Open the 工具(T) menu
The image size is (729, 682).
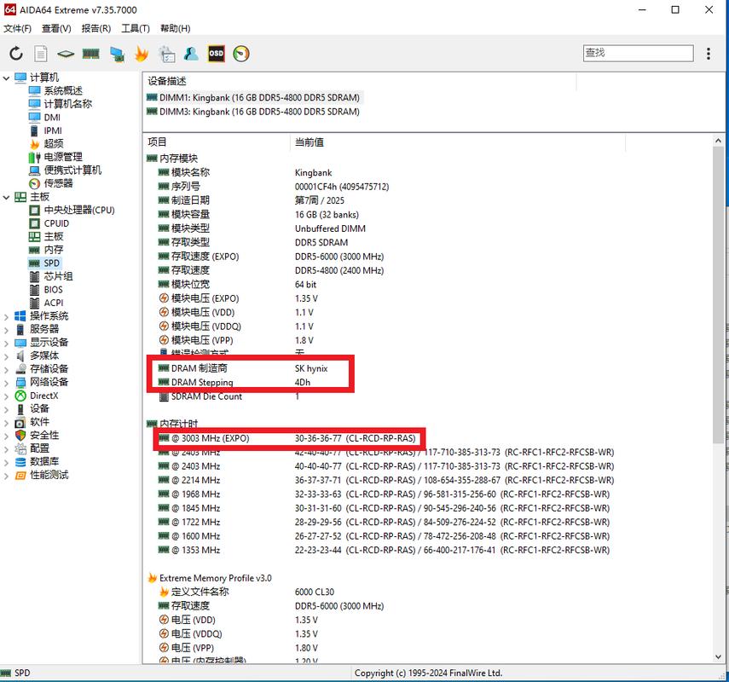click(x=136, y=28)
